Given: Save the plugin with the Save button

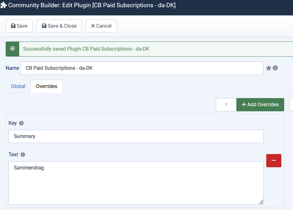Looking at the screenshot, I should point(19,26).
